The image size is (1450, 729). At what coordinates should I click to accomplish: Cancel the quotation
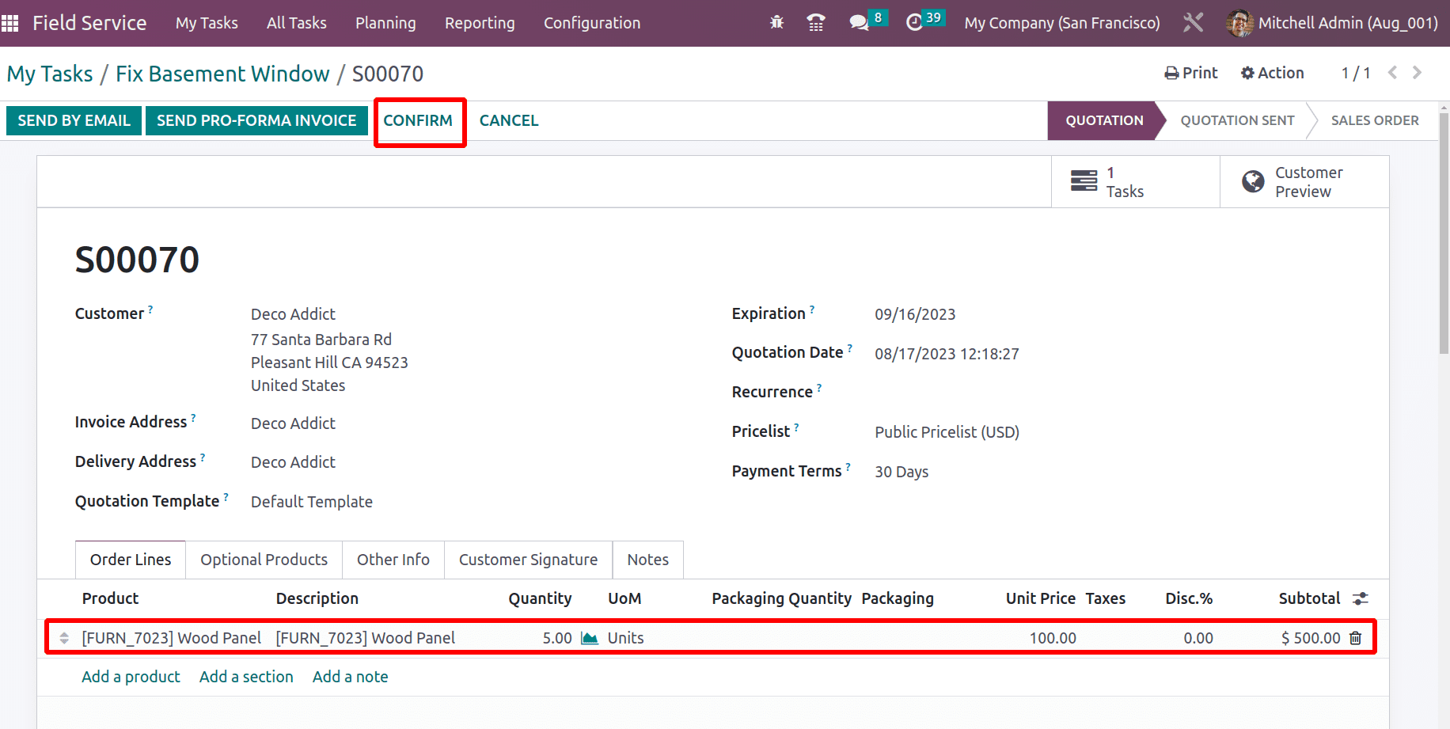click(509, 120)
